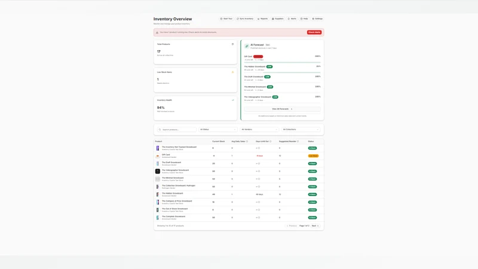
Task: Open the All Collections dropdown
Action: (x=301, y=130)
